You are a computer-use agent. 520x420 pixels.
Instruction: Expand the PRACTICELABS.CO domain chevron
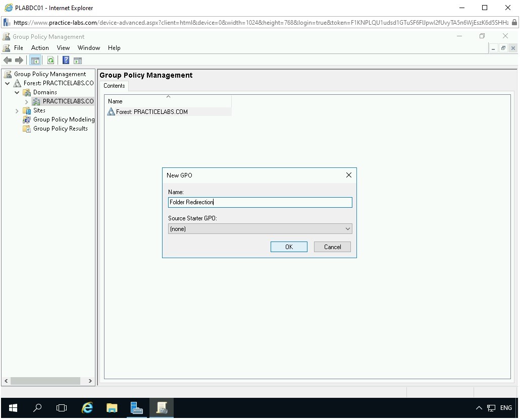click(x=27, y=102)
